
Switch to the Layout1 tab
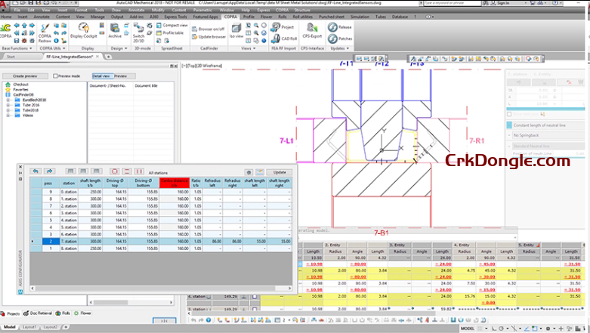(29, 327)
